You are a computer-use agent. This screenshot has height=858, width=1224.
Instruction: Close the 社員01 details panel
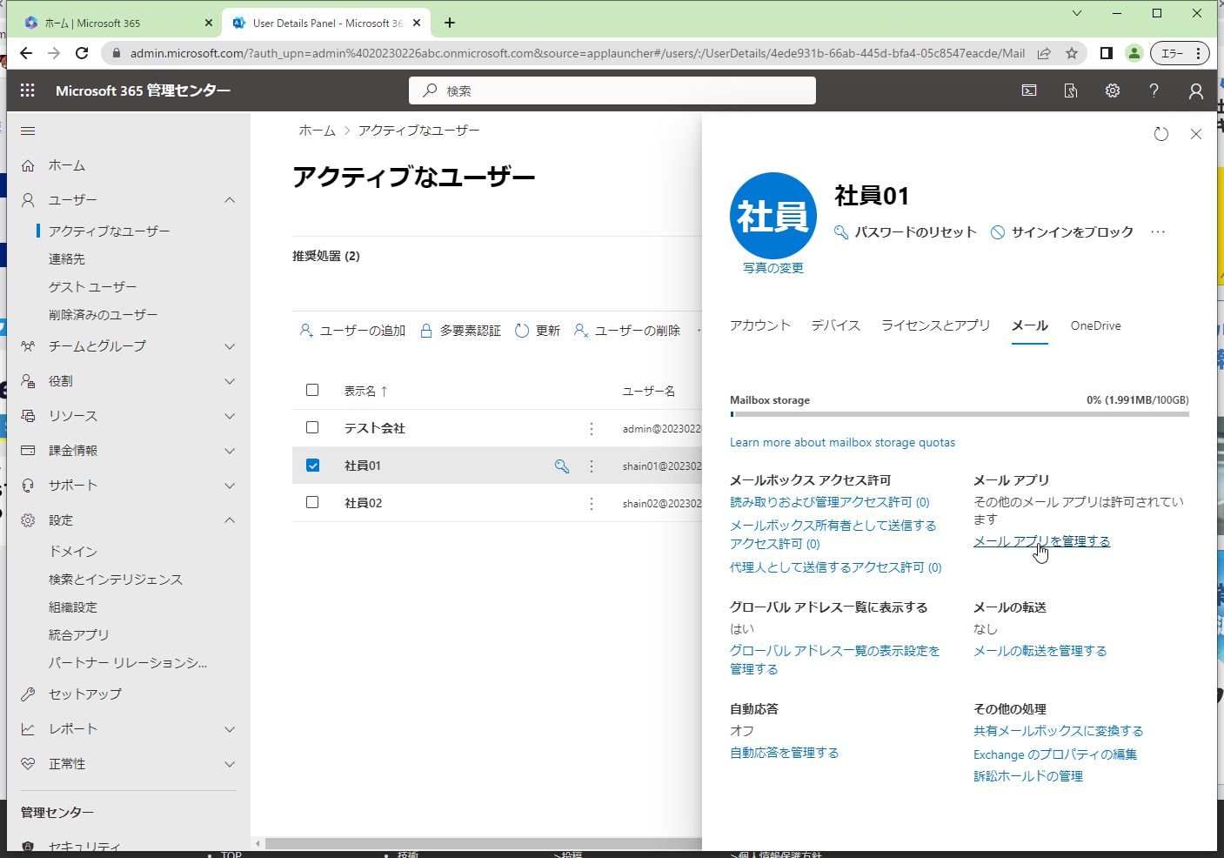click(1196, 134)
